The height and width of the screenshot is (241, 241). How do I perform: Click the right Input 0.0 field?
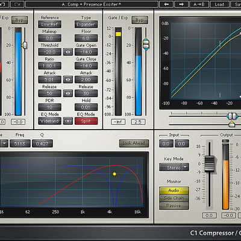(x=181, y=143)
